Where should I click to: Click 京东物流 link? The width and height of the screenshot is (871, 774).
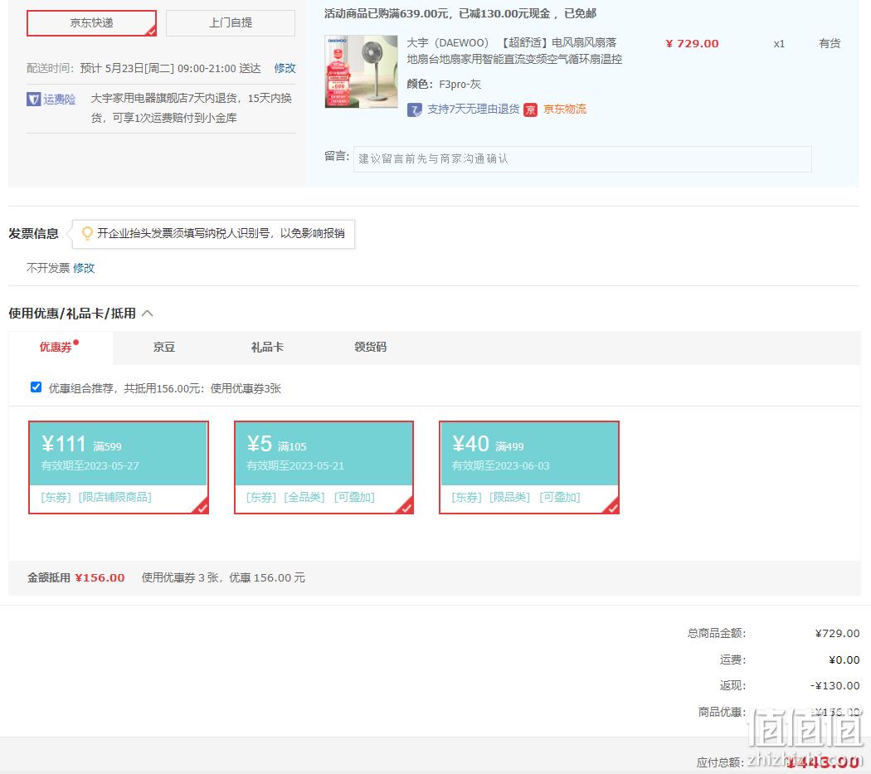(565, 109)
